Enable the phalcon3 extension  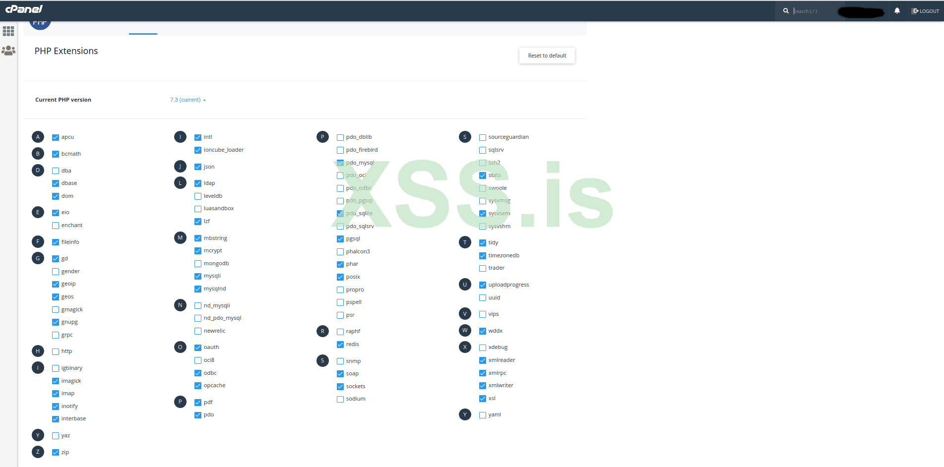tap(340, 252)
